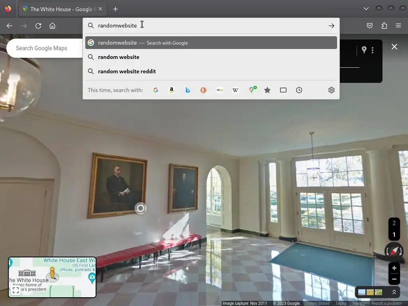List all tabs with the dropdown arrow
The height and width of the screenshot is (306, 408).
(x=366, y=9)
